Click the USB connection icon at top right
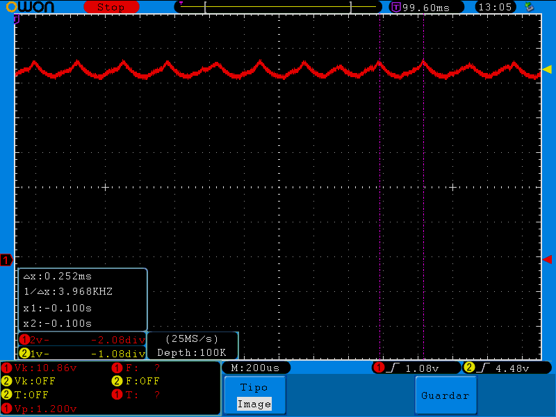556x417 pixels. point(529,6)
